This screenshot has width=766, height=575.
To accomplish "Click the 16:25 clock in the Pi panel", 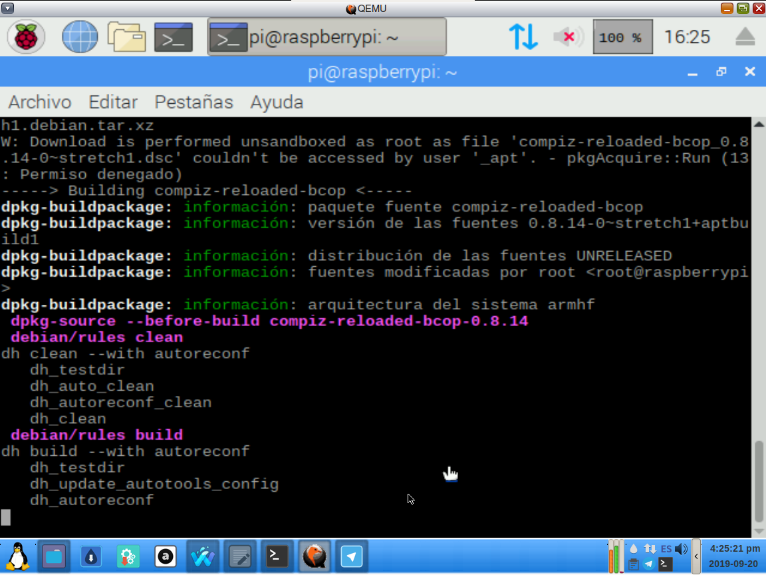I will pos(686,37).
